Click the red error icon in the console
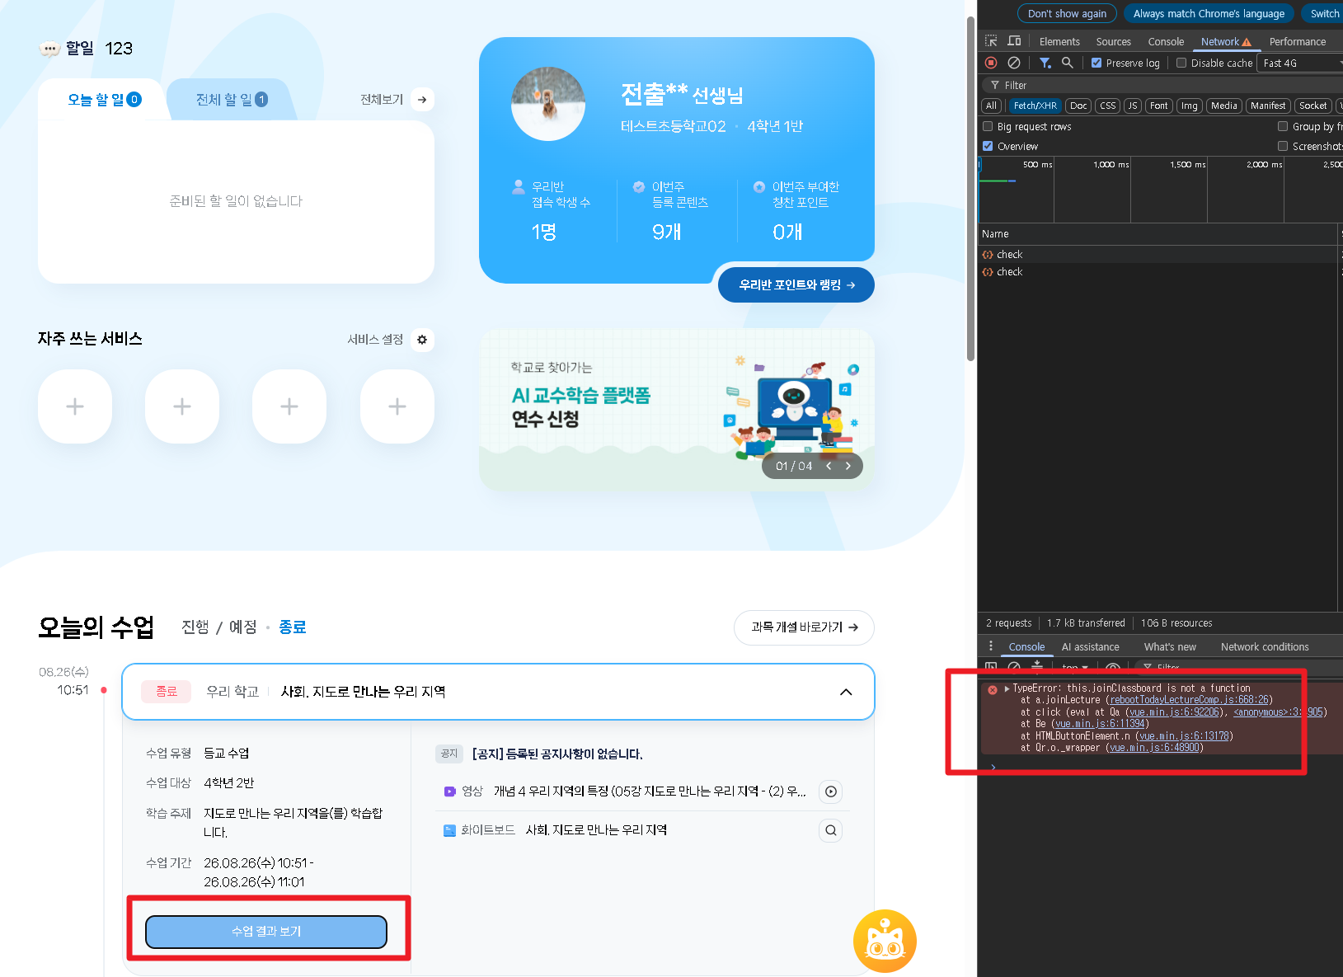Image resolution: width=1343 pixels, height=977 pixels. [x=993, y=689]
